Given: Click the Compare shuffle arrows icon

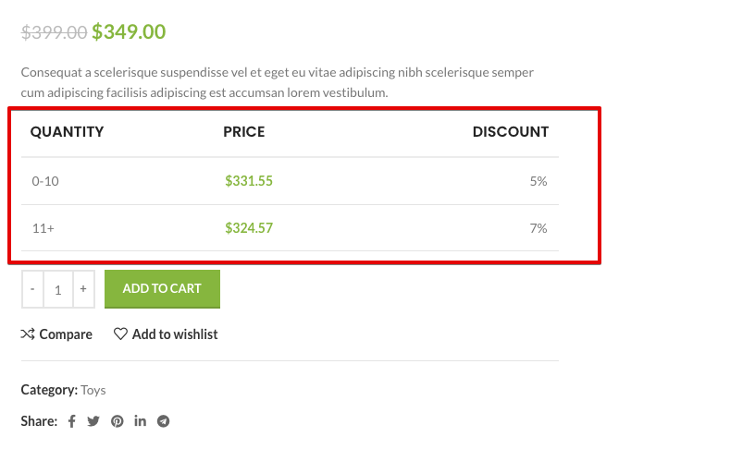Looking at the screenshot, I should [28, 334].
